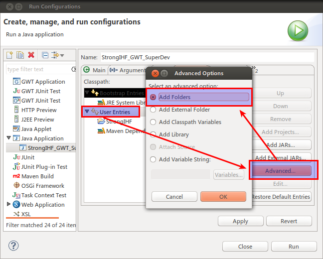Switch to the Arguments tab
Image resolution: width=323 pixels, height=259 pixels.
pyautogui.click(x=127, y=70)
